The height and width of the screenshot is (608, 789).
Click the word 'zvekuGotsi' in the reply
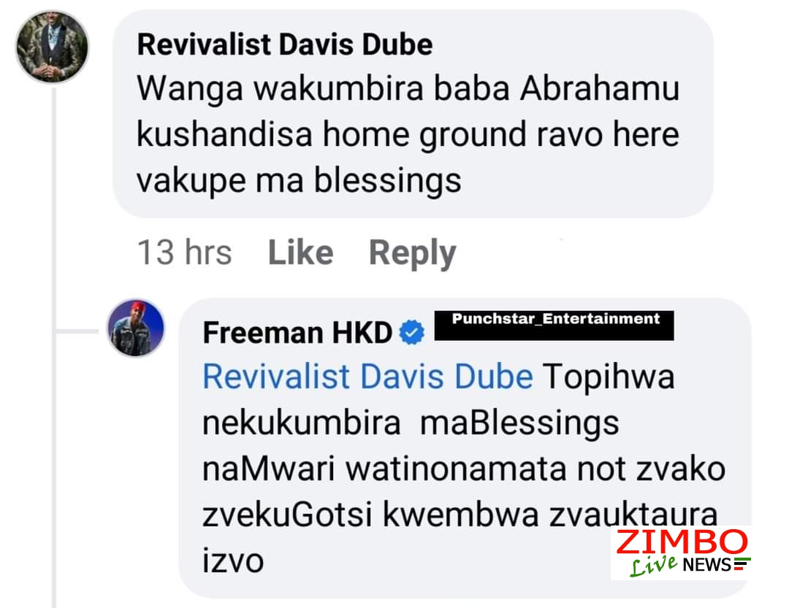[287, 515]
